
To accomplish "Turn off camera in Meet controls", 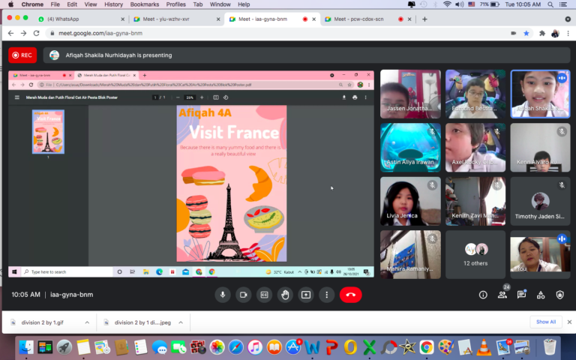I will coord(243,295).
